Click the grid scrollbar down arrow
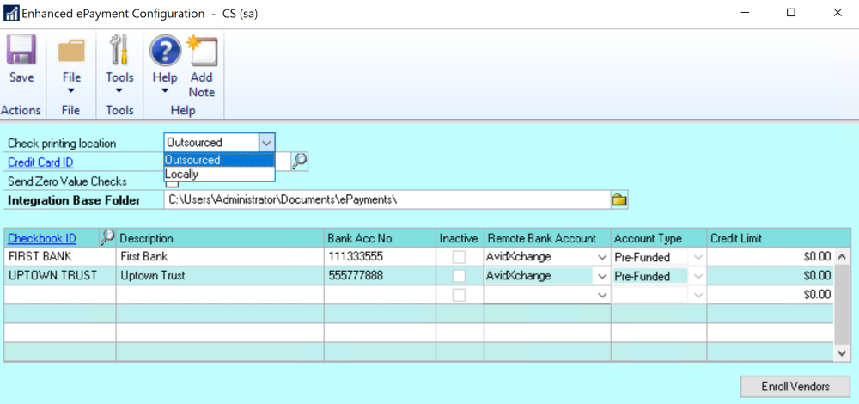The image size is (859, 404). 843,354
